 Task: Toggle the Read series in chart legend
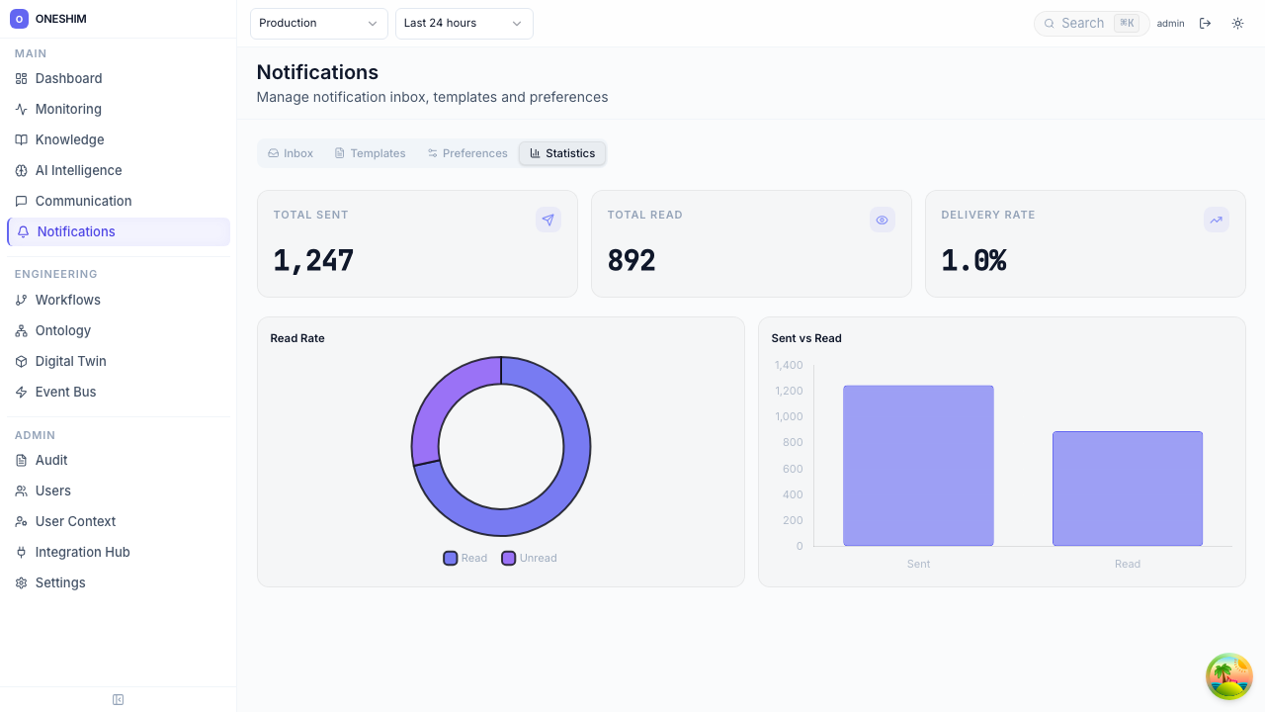[465, 558]
